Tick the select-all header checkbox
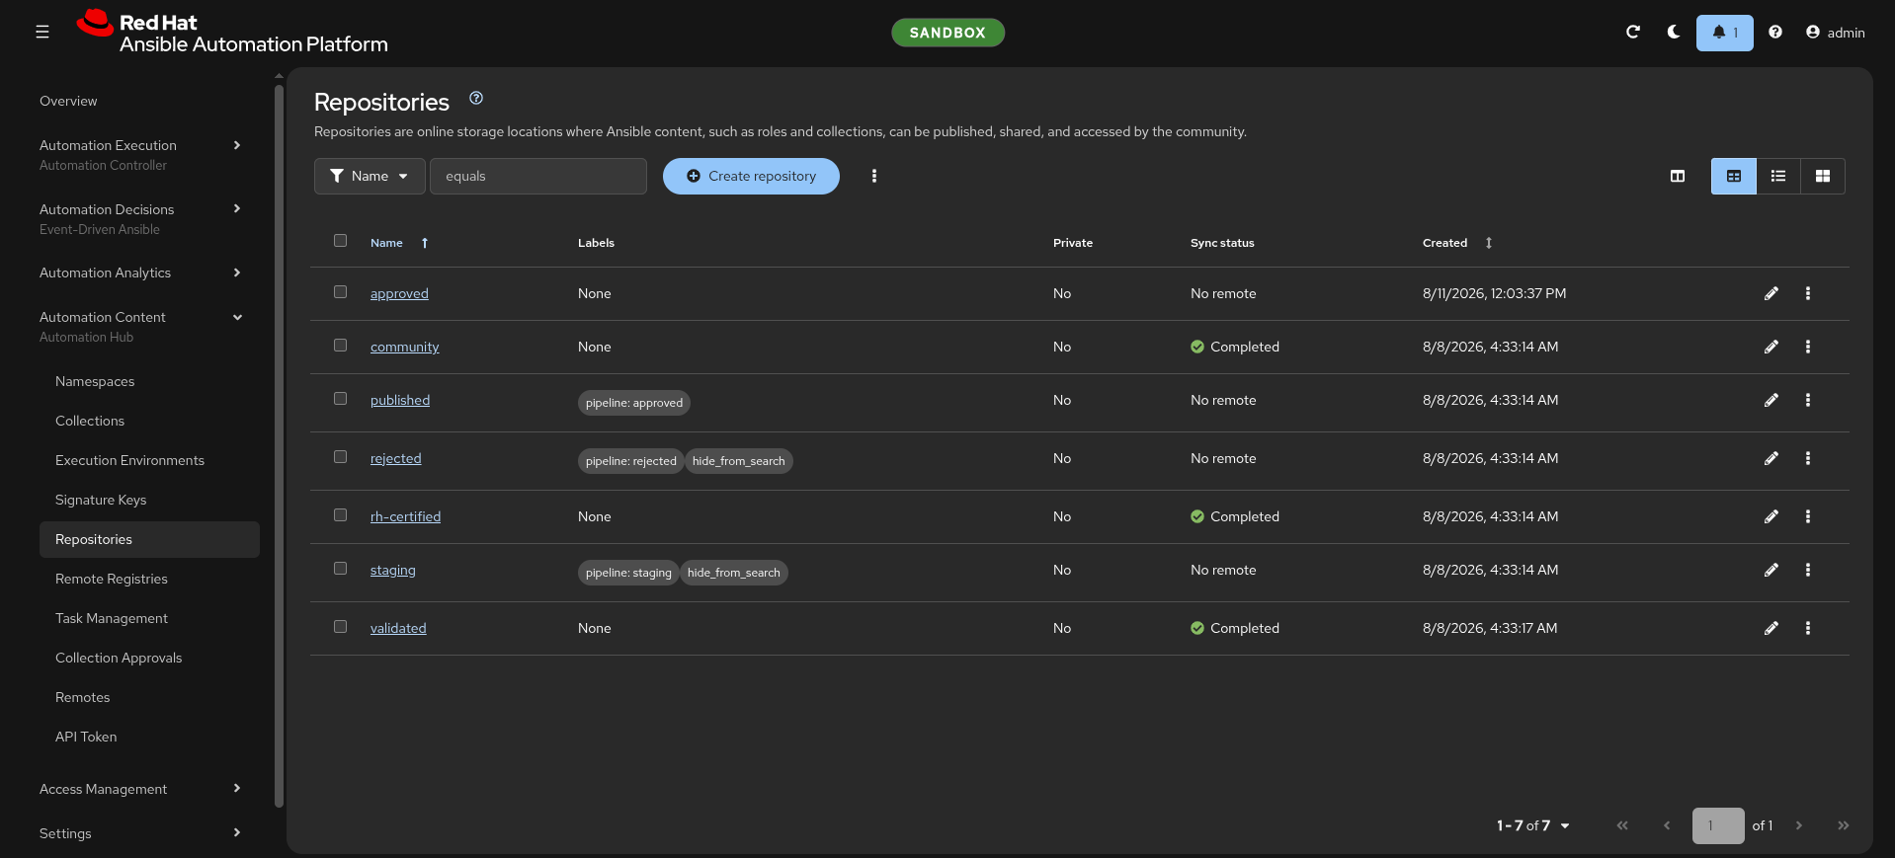The width and height of the screenshot is (1895, 858). 340,241
